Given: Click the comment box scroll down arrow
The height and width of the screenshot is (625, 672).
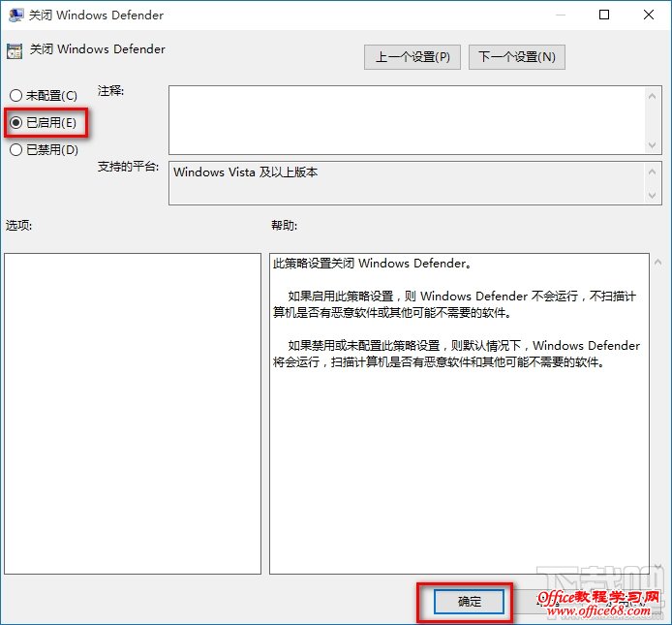Looking at the screenshot, I should point(652,145).
